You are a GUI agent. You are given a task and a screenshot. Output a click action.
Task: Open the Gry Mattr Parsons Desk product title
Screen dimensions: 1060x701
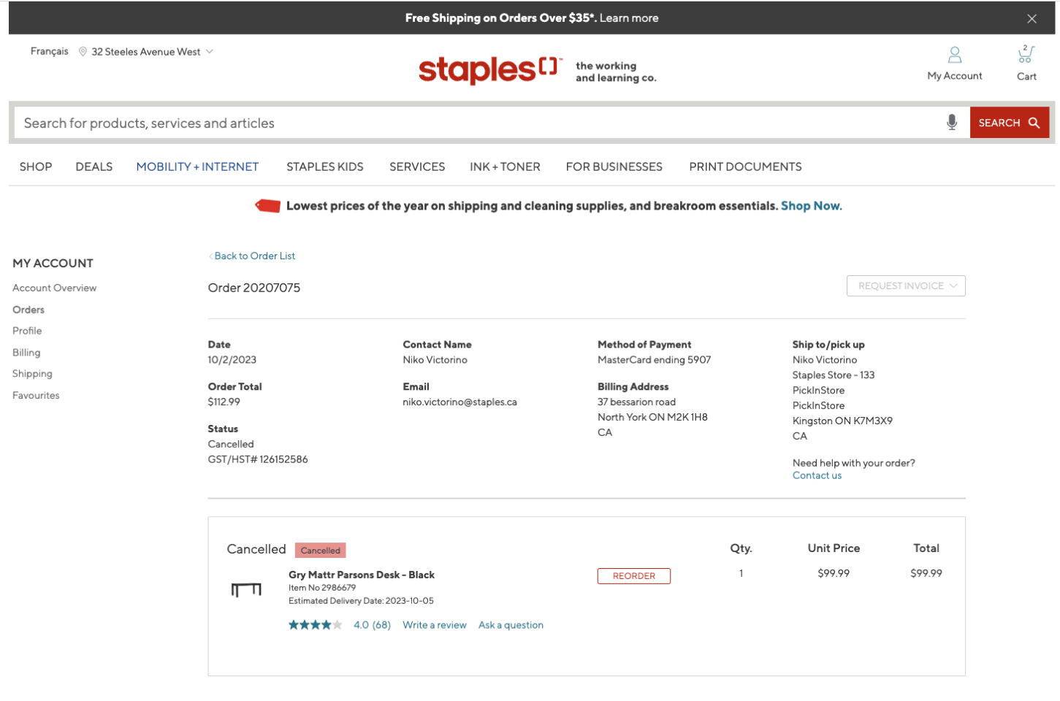[x=361, y=575]
